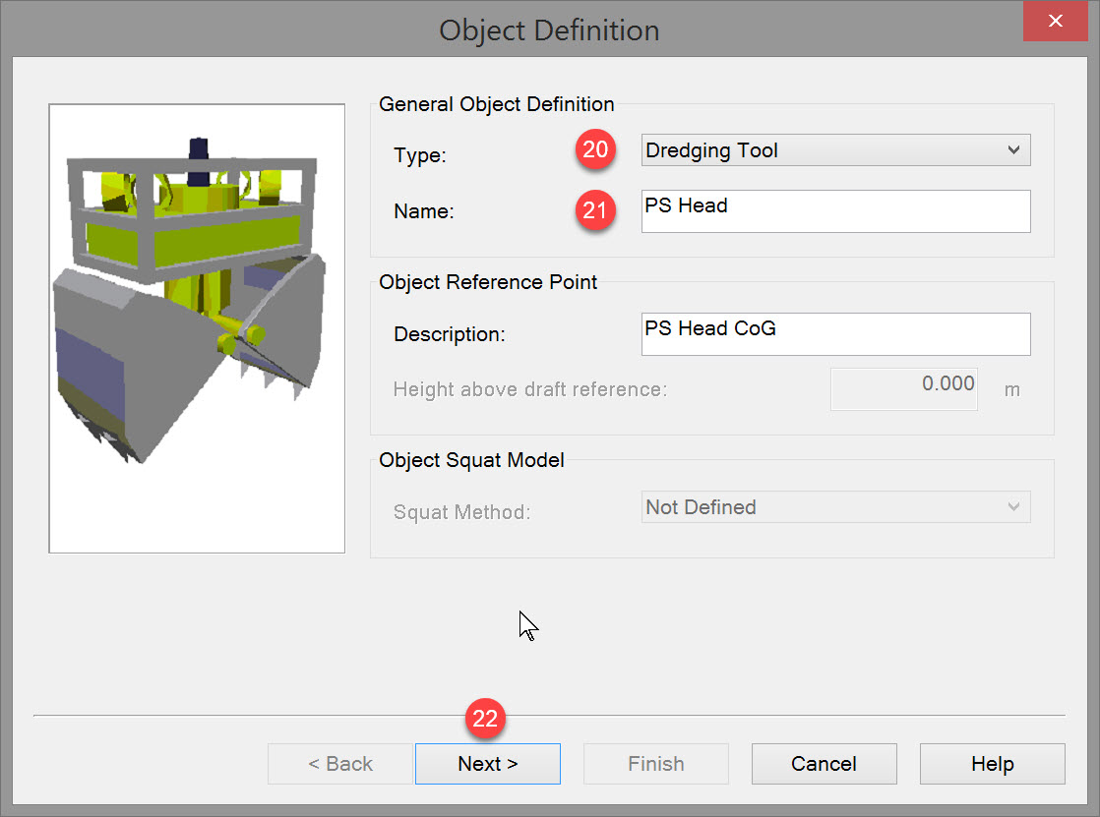Click the Object Definition title bar text
1100x817 pixels.
pyautogui.click(x=549, y=29)
